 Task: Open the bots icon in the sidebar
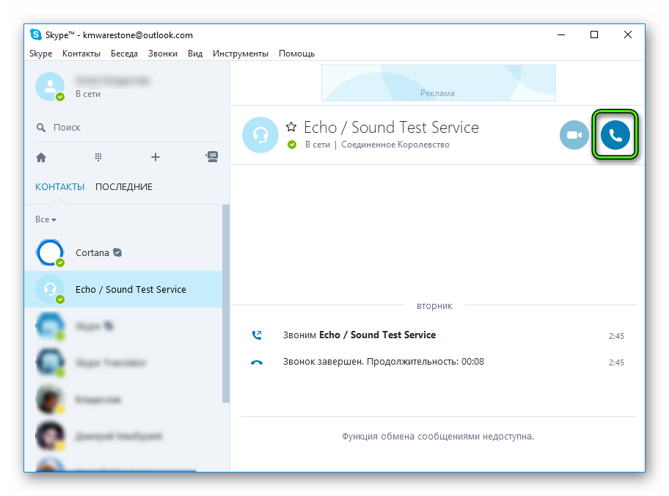(x=212, y=157)
